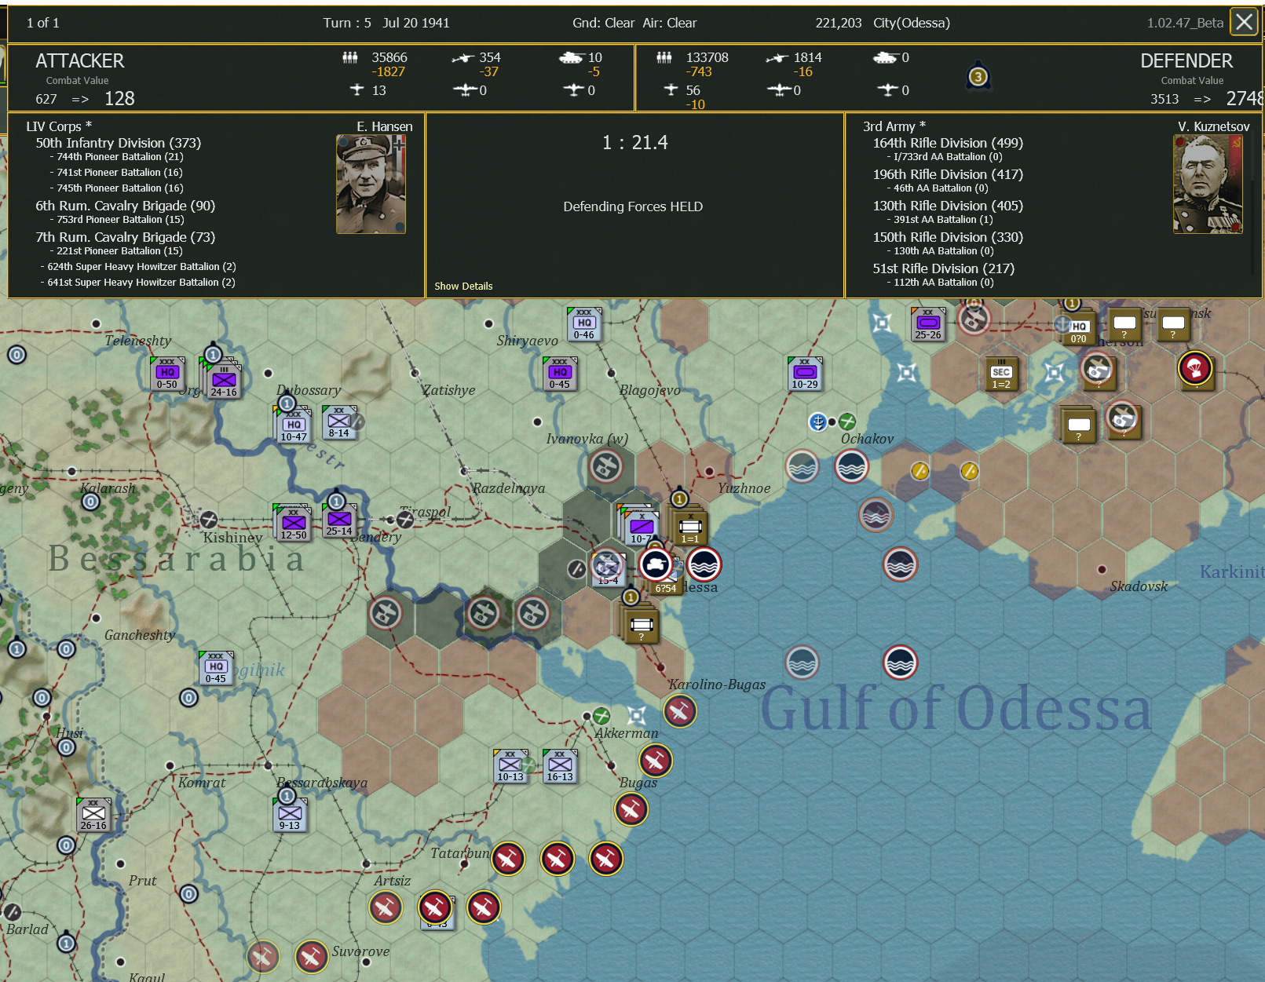Select the 9-13 infantry counter
The height and width of the screenshot is (982, 1265).
click(x=290, y=815)
